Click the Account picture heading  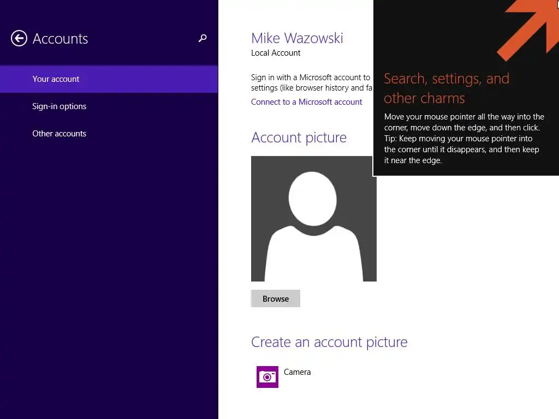[x=299, y=137]
